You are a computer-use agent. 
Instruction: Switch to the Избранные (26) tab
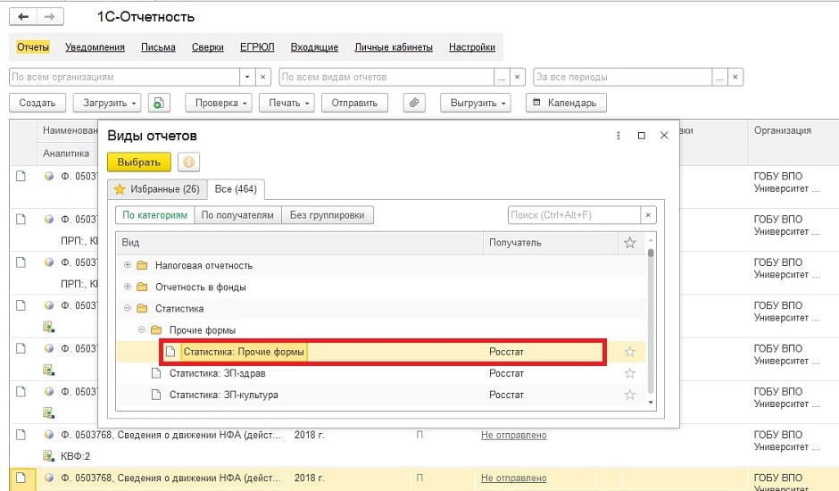click(157, 189)
